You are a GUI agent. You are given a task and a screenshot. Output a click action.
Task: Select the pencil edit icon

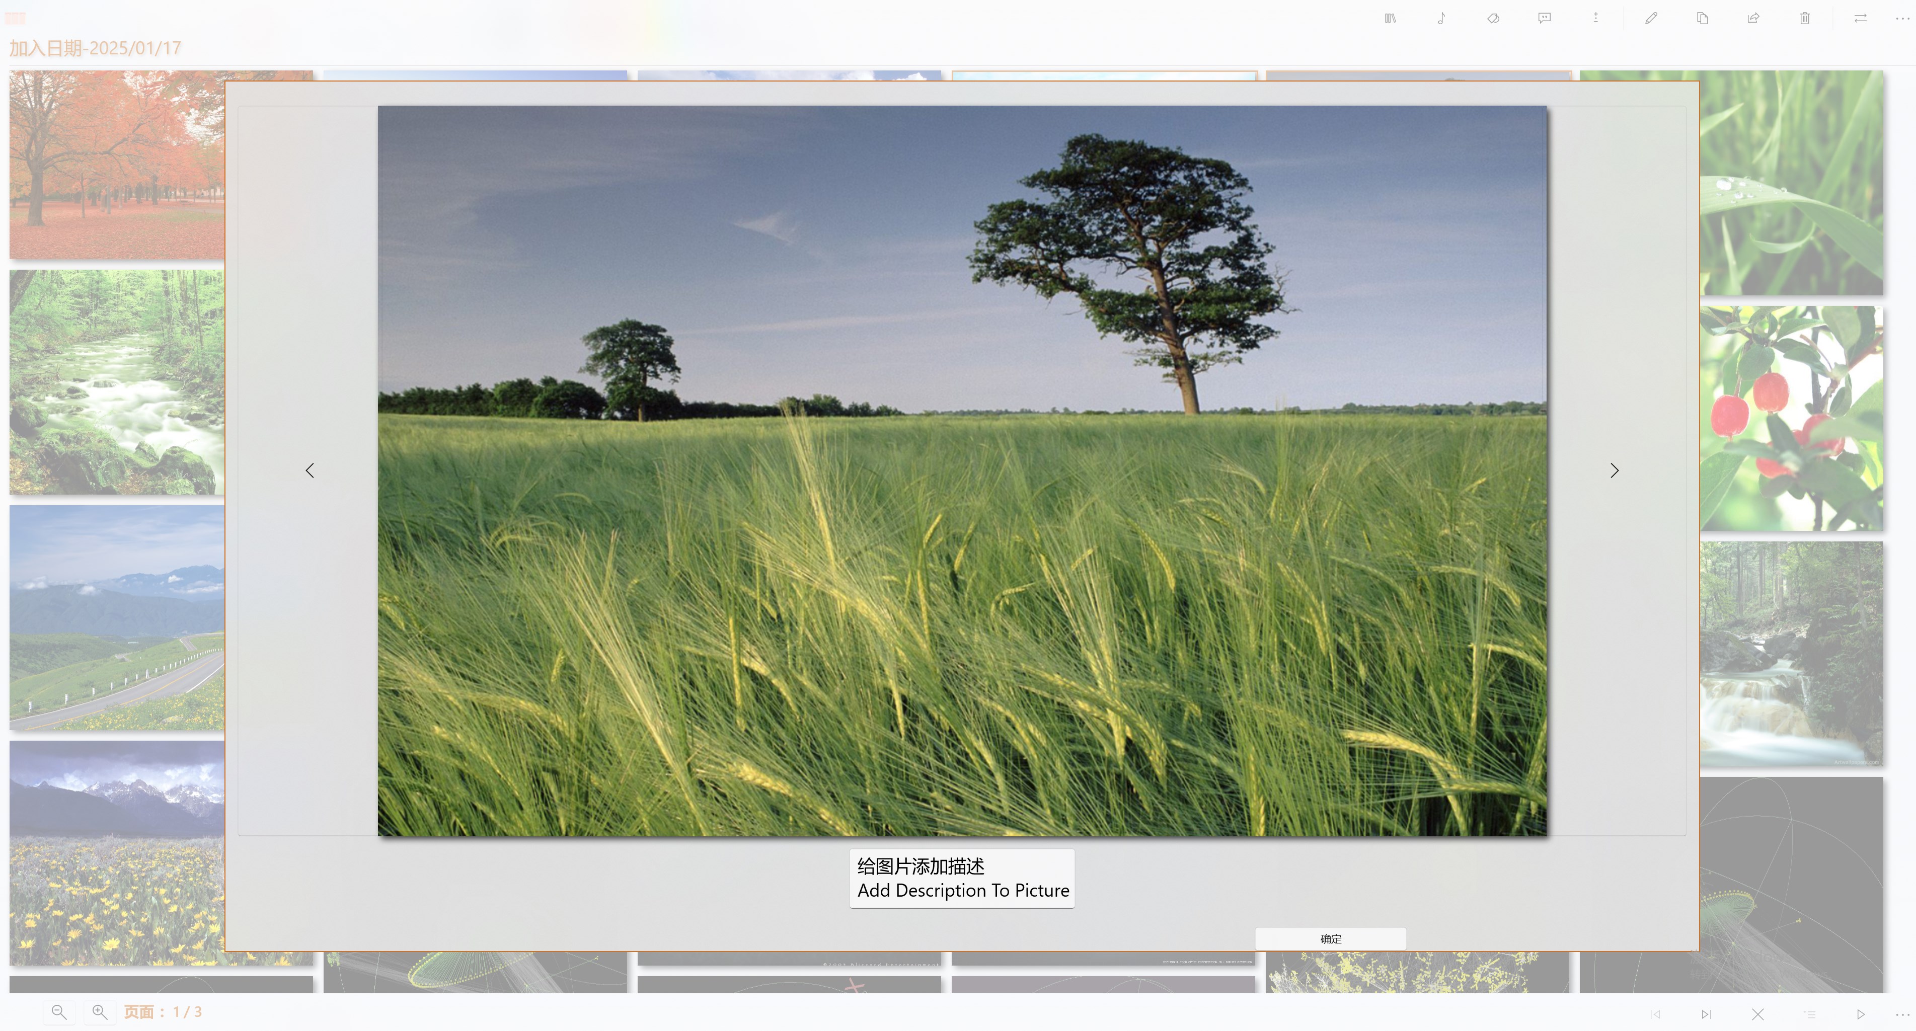(x=1650, y=19)
